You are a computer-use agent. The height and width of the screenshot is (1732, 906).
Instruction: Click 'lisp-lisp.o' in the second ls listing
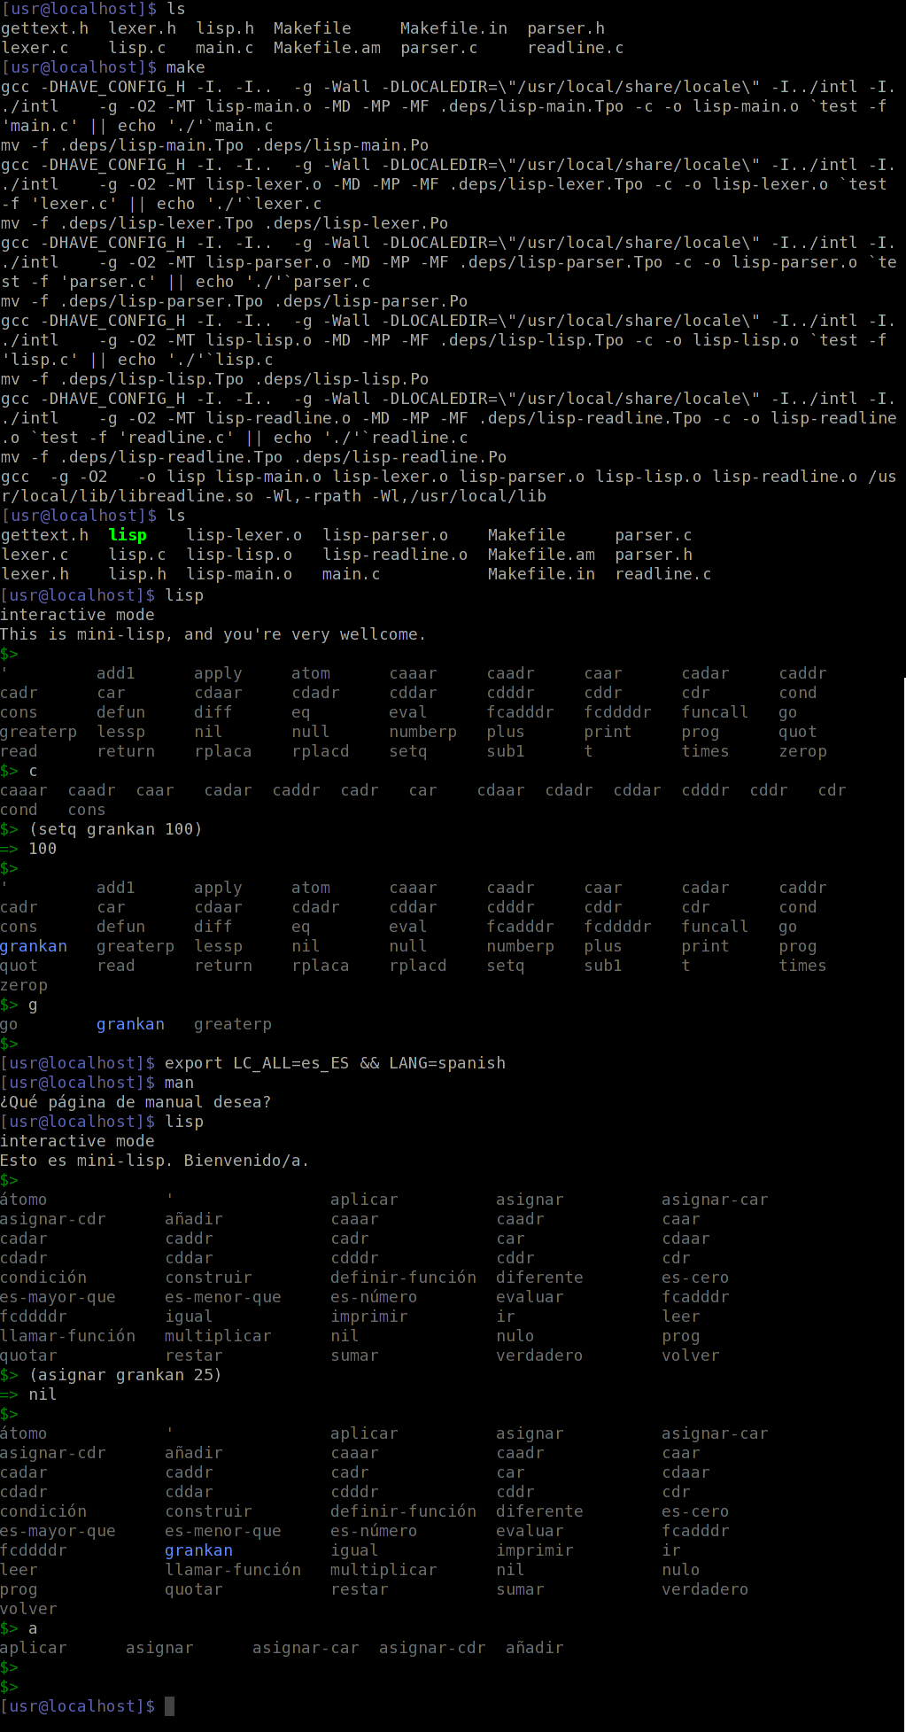pyautogui.click(x=239, y=554)
